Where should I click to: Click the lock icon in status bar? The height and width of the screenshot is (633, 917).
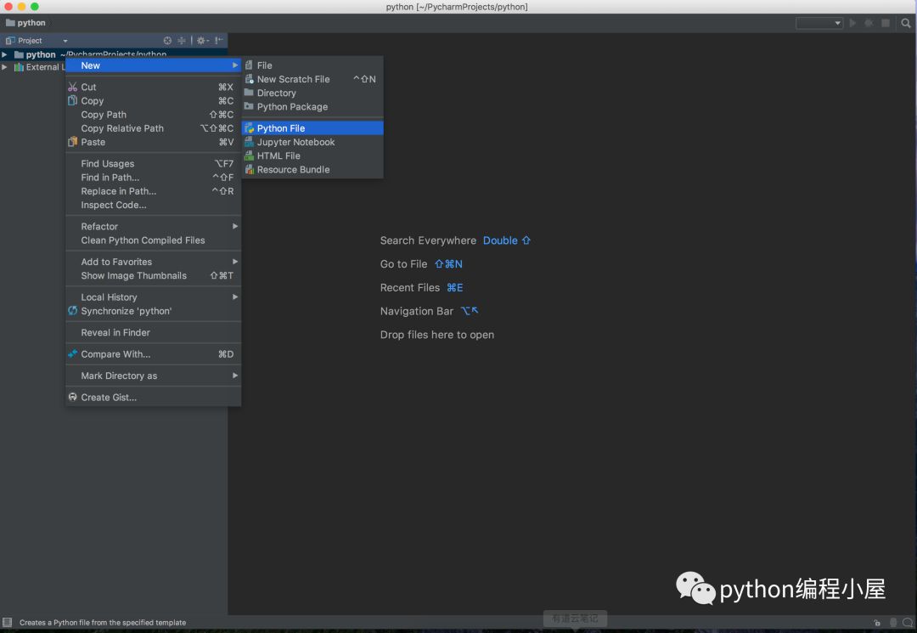[877, 623]
